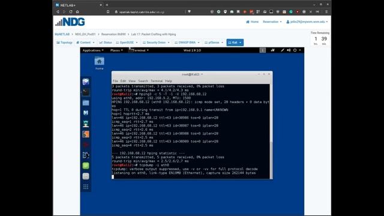
Task: Click the '192.168.68.12 hping statistic' line
Action: point(148,154)
